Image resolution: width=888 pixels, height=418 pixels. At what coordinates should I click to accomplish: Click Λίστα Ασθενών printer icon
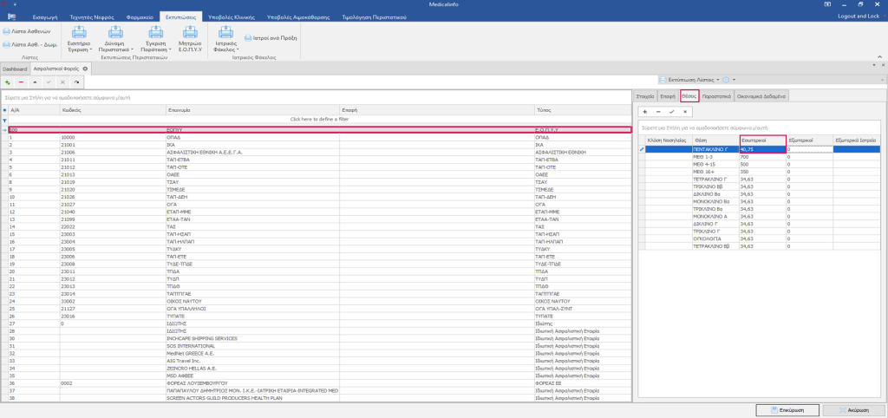pos(6,30)
